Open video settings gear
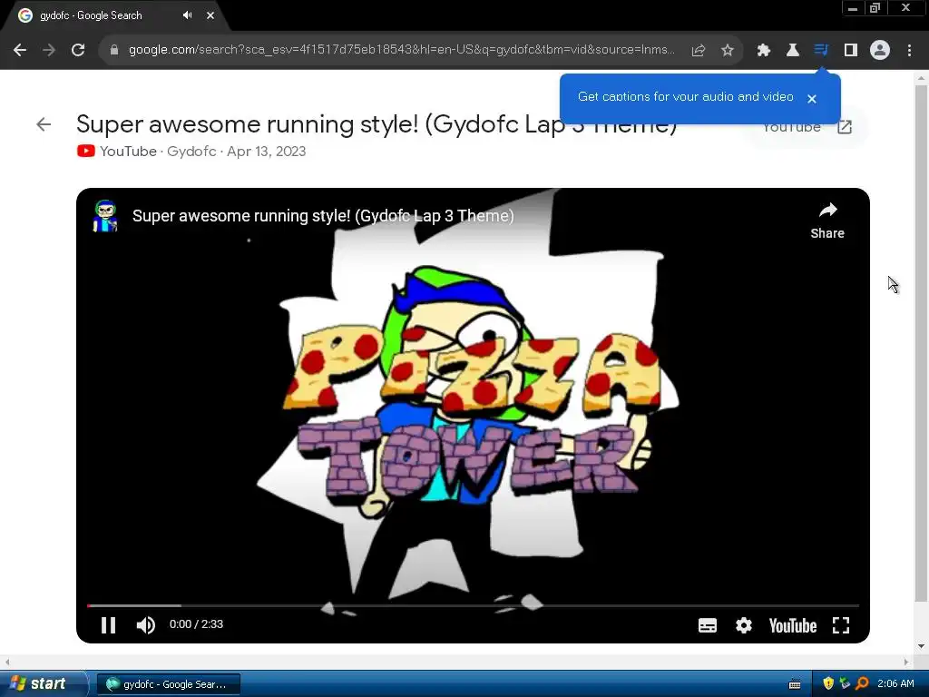 pos(744,625)
